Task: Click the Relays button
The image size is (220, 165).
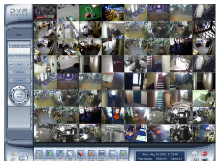Action: point(14,56)
